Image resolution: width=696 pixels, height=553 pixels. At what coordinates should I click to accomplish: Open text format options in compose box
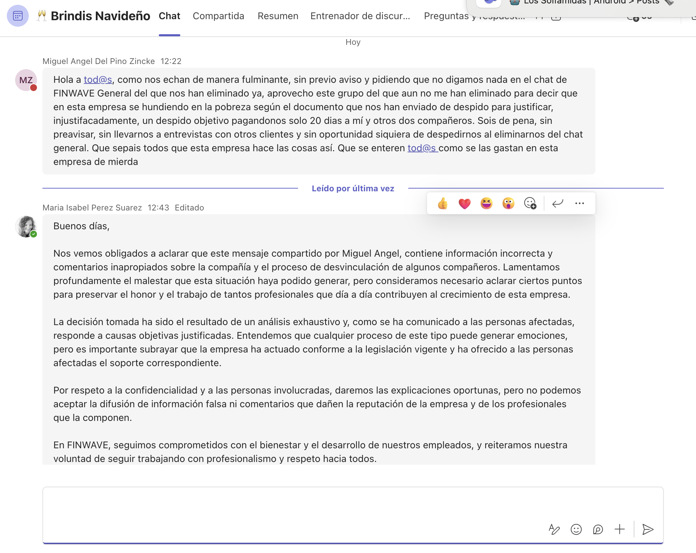point(554,529)
